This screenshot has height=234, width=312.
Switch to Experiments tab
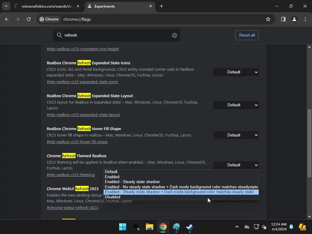pos(119,6)
